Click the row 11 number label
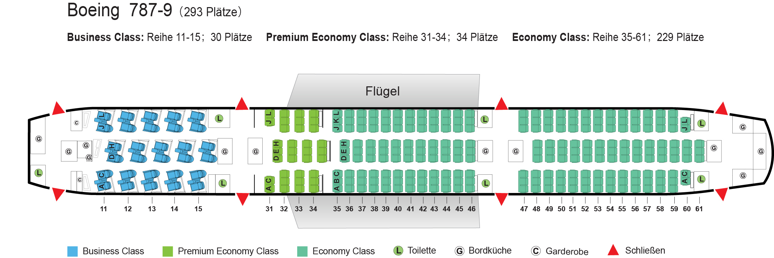Viewport: 774px width, 258px height. point(103,209)
